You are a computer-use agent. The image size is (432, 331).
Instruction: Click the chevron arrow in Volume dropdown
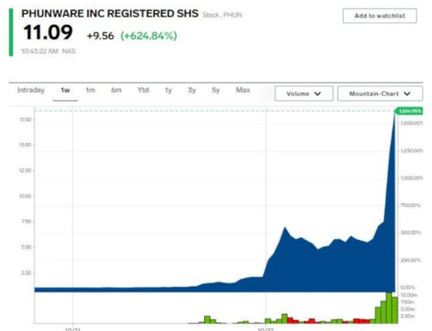point(317,94)
